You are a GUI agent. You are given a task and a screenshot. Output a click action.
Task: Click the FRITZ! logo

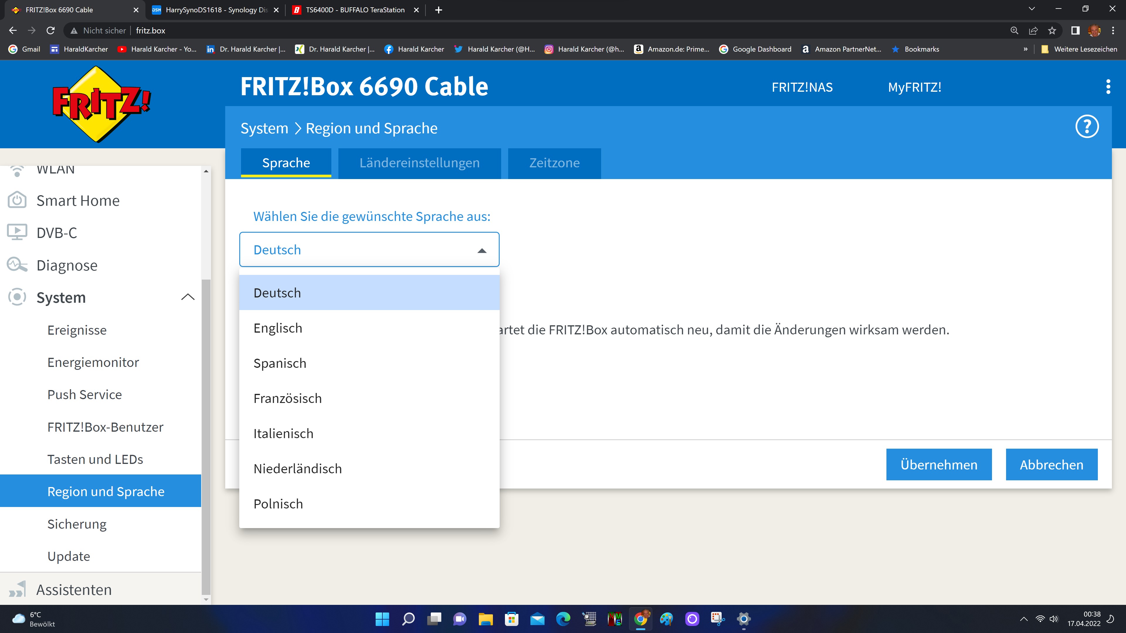pos(101,104)
